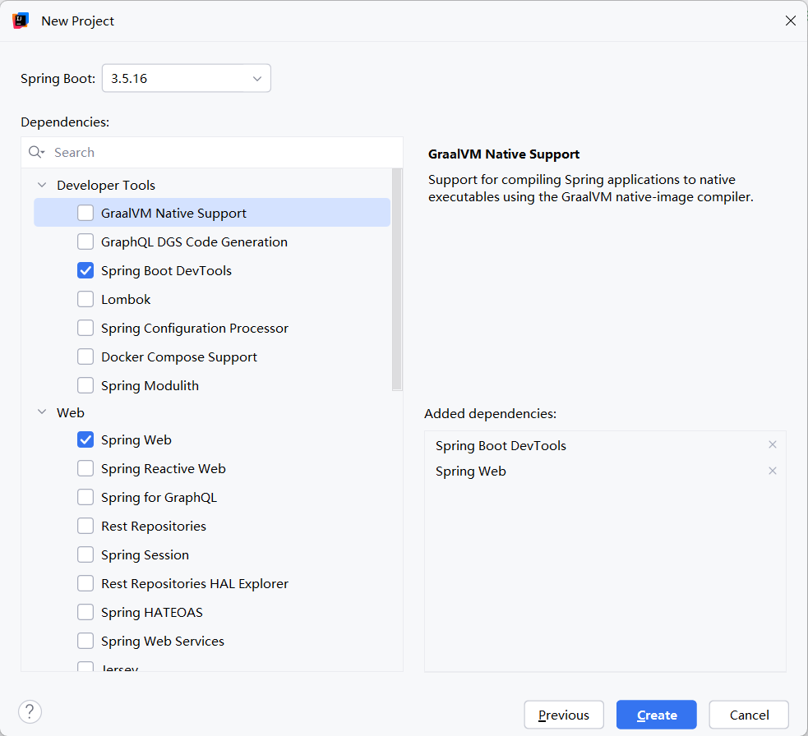Open the Spring Boot version dropdown
Image resolution: width=808 pixels, height=736 pixels.
coord(187,78)
